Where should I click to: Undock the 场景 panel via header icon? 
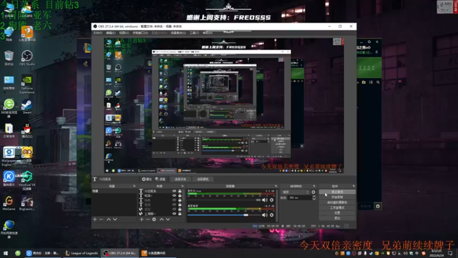coord(135,186)
